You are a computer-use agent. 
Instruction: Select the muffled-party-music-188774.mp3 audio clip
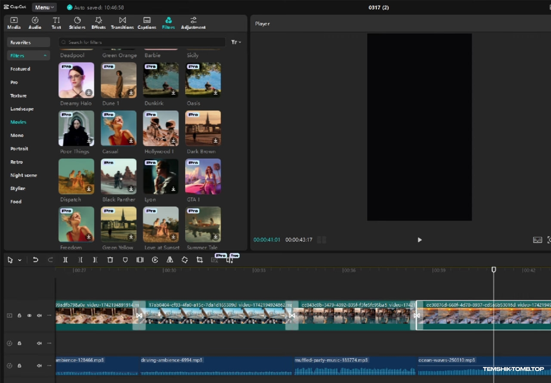pos(355,366)
